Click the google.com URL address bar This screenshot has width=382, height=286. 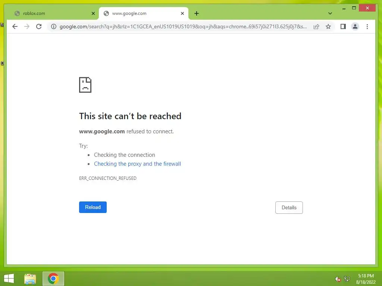183,26
